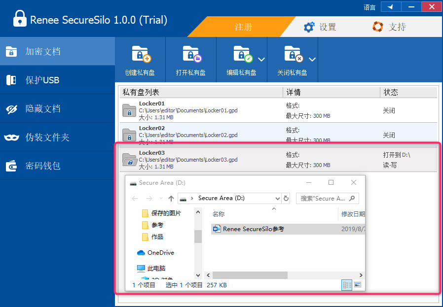Select the Locker02 row in list
443x307 pixels.
coord(278,135)
